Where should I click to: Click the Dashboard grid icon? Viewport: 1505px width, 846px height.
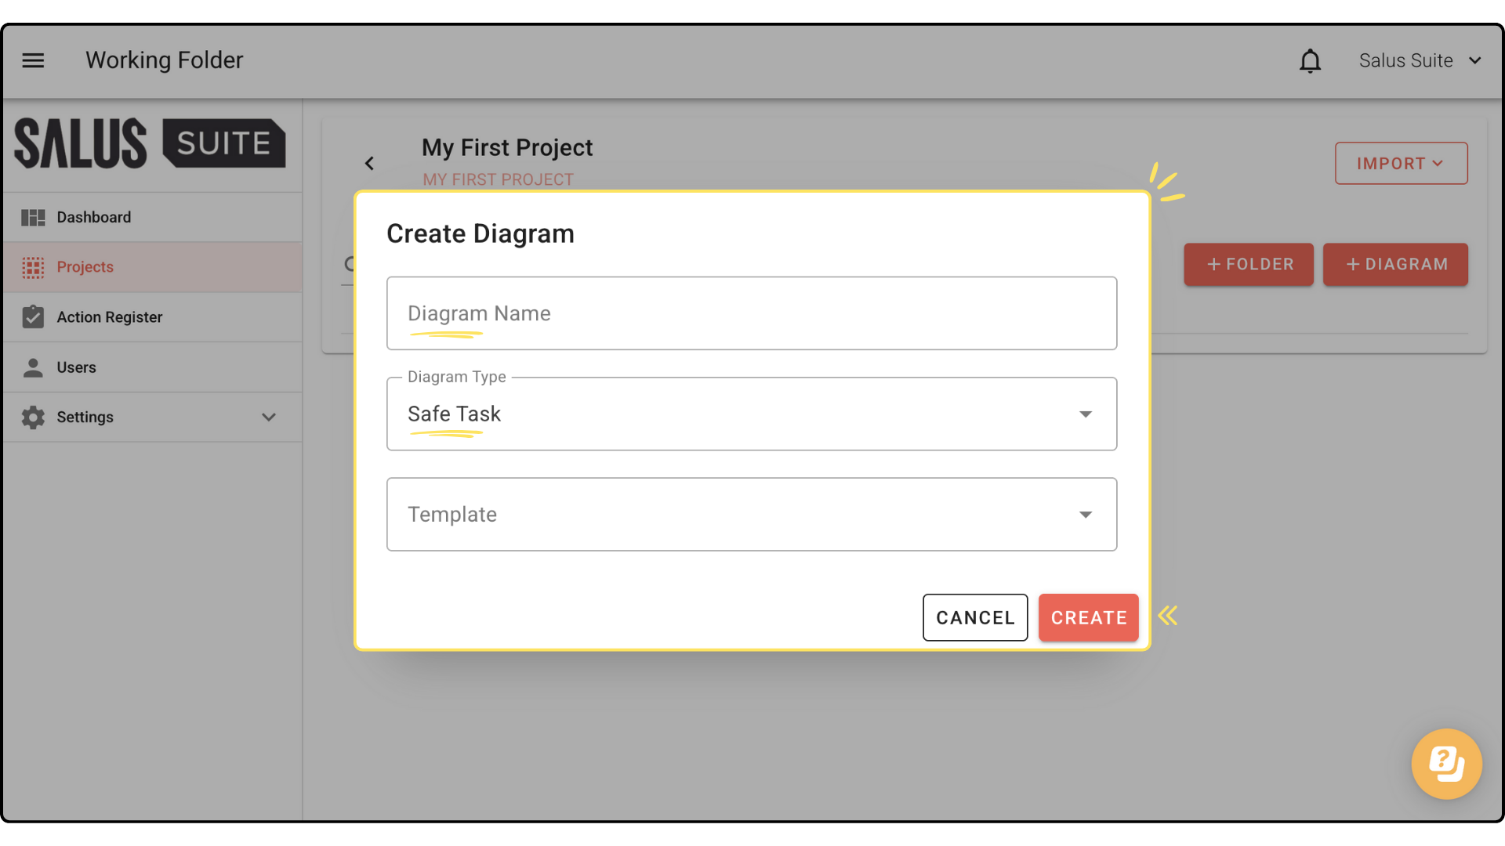33,217
